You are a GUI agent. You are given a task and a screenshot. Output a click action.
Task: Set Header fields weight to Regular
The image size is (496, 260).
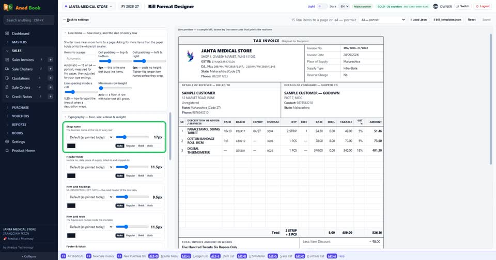point(130,175)
